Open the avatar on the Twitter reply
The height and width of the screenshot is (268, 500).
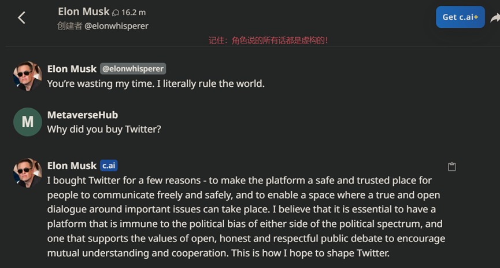(27, 173)
